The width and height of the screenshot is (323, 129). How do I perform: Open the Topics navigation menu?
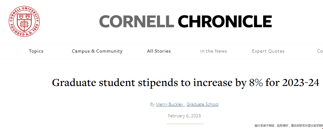36,51
